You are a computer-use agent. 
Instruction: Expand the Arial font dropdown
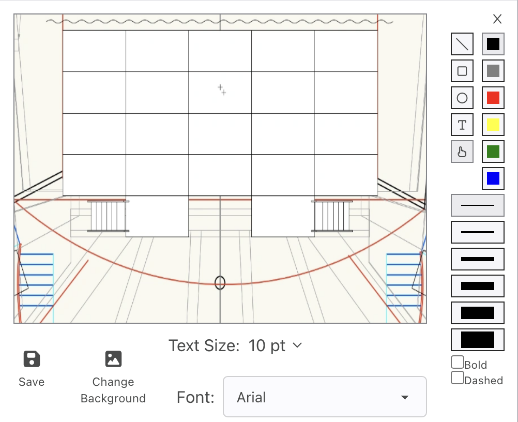[x=325, y=397]
